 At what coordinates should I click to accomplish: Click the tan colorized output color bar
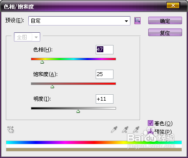click(94, 150)
